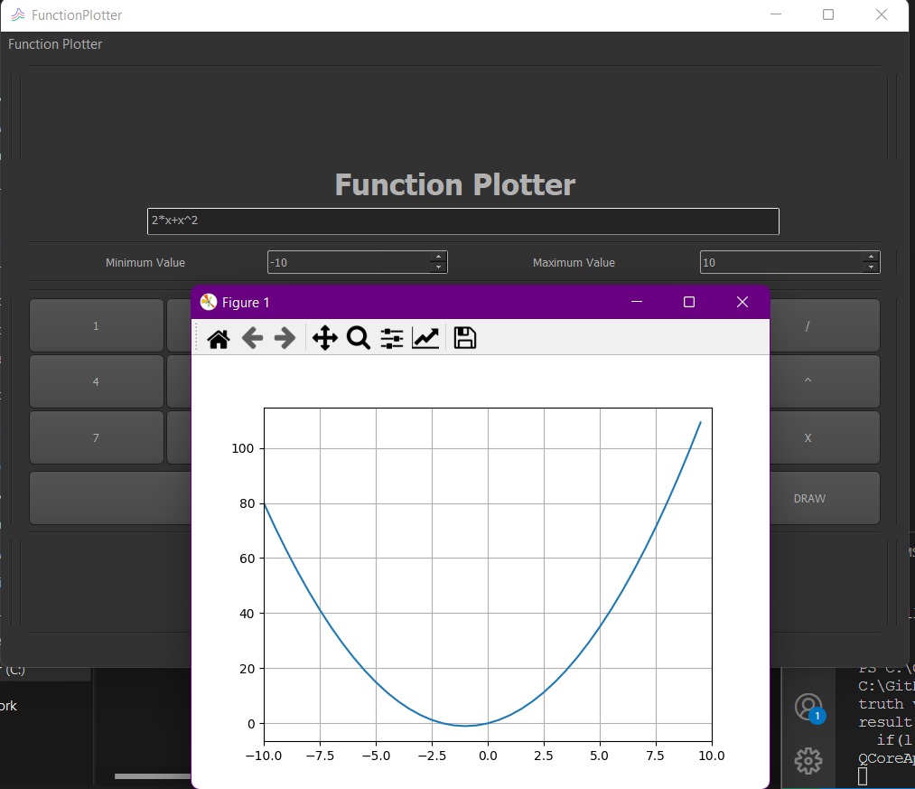915x789 pixels.
Task: Click the function input field containing 2*x+x^2
Action: point(462,221)
